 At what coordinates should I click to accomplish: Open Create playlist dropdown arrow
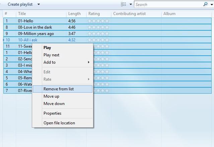click(x=39, y=4)
